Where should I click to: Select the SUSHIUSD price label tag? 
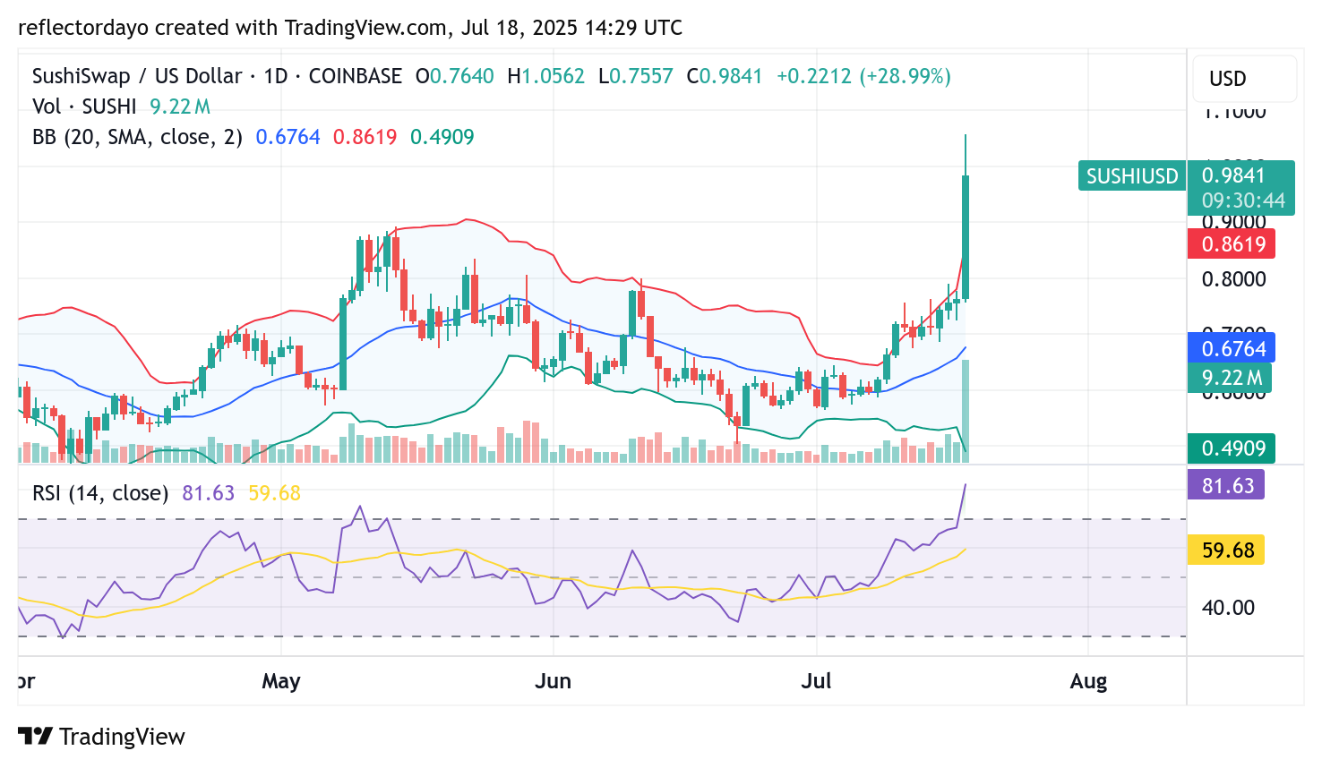click(1132, 176)
